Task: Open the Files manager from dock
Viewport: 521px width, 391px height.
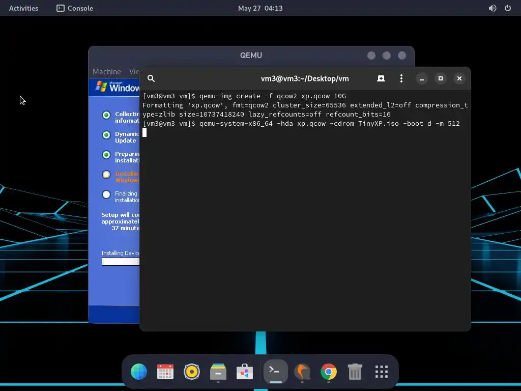Action: click(x=218, y=371)
